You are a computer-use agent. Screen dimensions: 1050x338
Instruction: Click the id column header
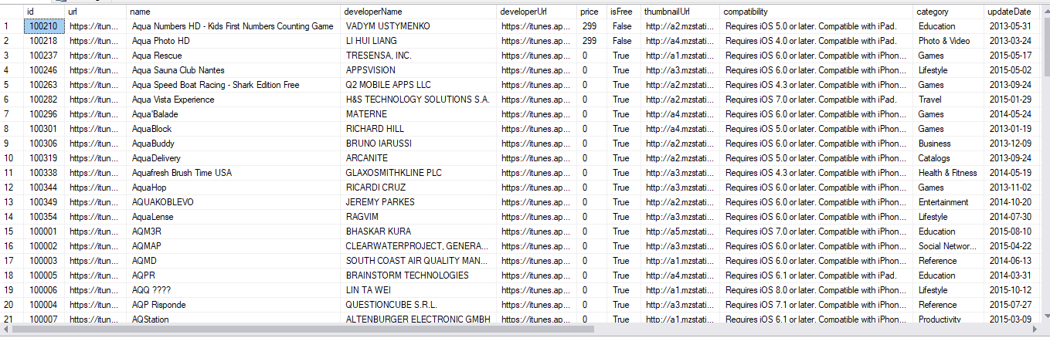tap(45, 12)
